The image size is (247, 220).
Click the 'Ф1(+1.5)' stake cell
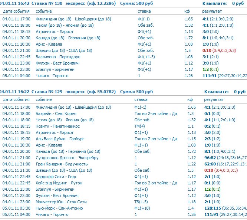click(x=146, y=57)
